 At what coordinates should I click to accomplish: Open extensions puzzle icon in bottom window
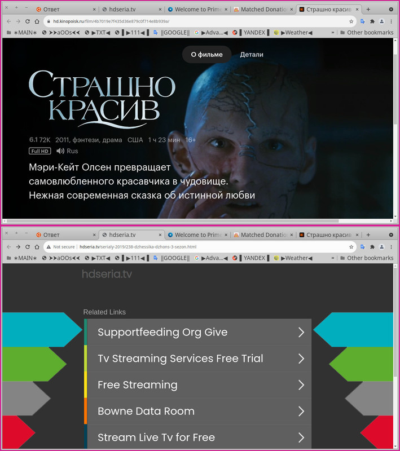click(372, 247)
